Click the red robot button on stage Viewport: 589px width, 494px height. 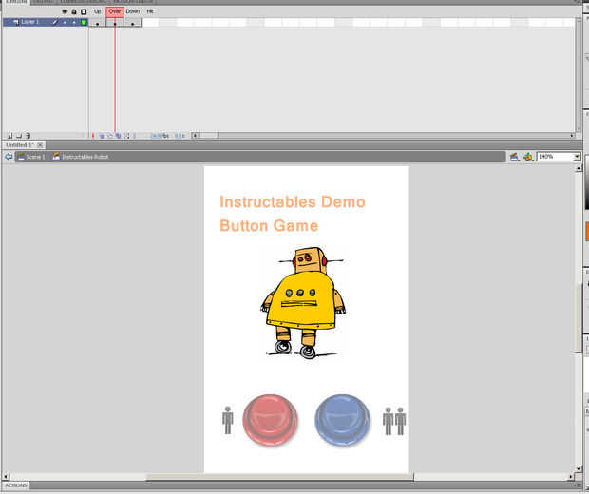(x=271, y=419)
